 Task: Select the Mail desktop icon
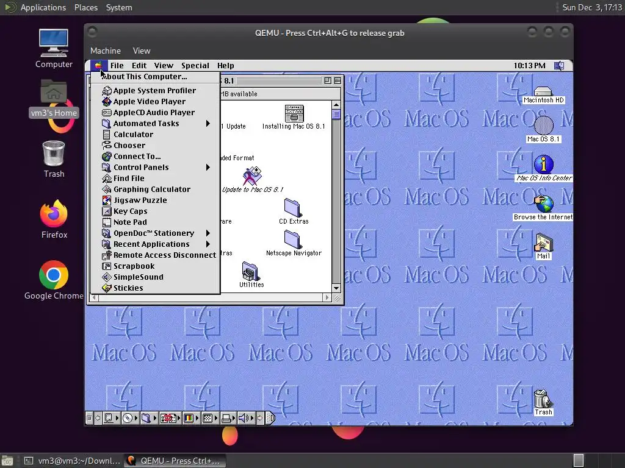(543, 246)
